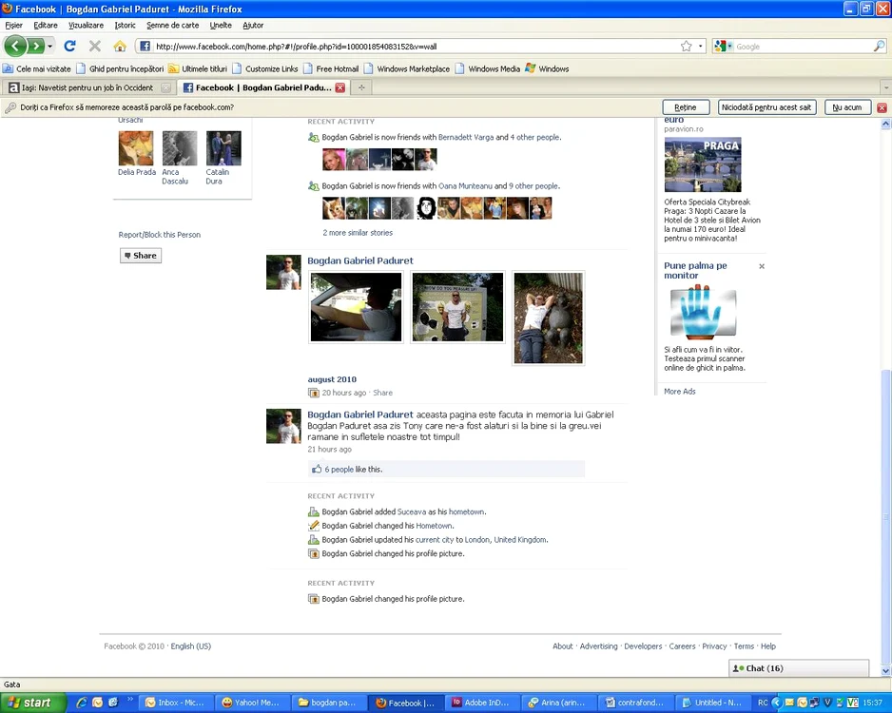Click the bookmark star in address bar
892x713 pixels.
pyautogui.click(x=686, y=46)
